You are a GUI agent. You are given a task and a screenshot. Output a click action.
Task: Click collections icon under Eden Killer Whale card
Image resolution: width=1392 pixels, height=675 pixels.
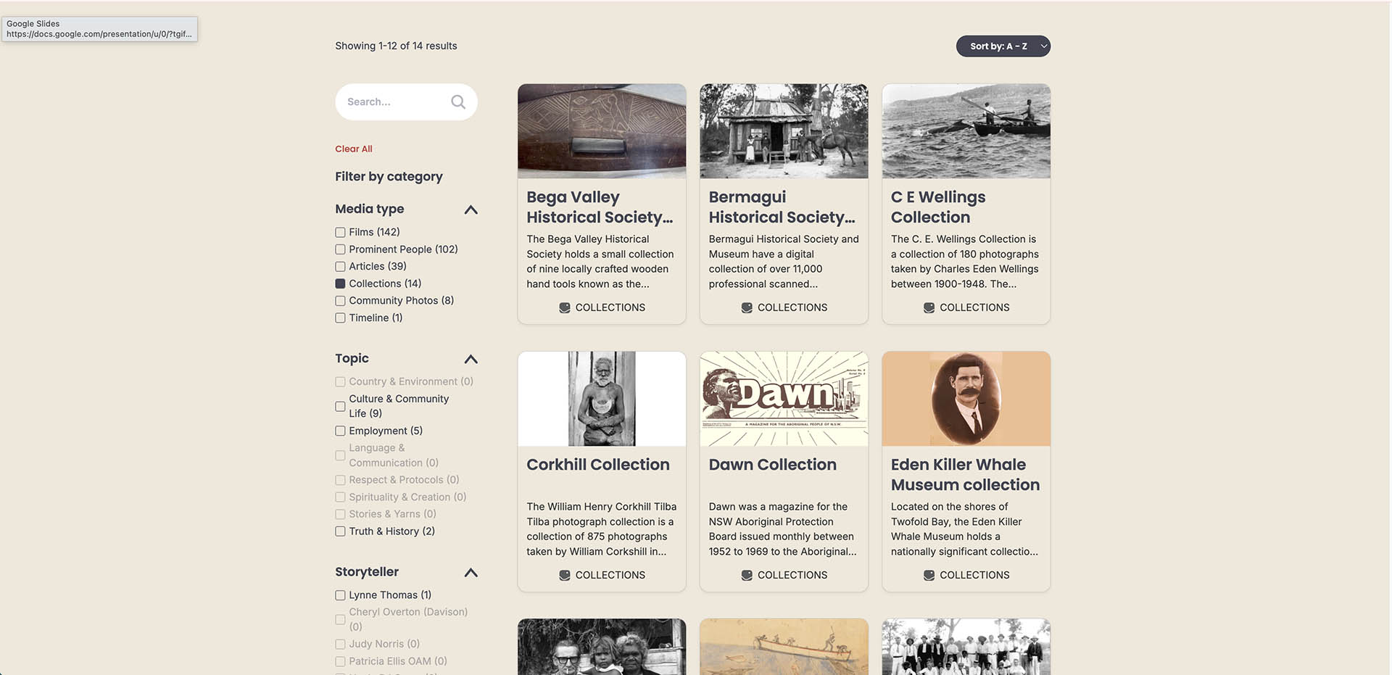tap(929, 575)
